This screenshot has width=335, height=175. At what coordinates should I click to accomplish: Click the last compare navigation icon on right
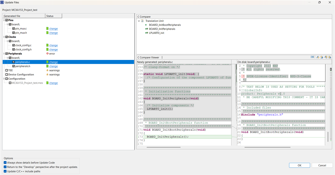point(330,57)
